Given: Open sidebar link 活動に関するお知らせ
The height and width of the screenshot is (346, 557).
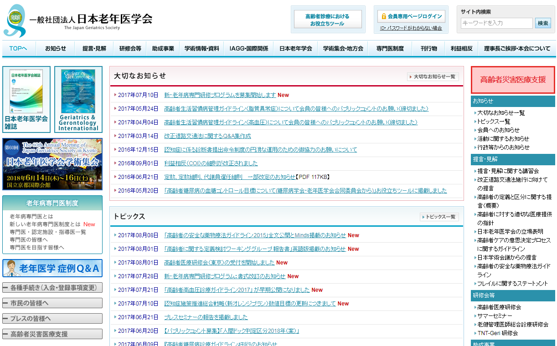Looking at the screenshot, I should coord(503,138).
